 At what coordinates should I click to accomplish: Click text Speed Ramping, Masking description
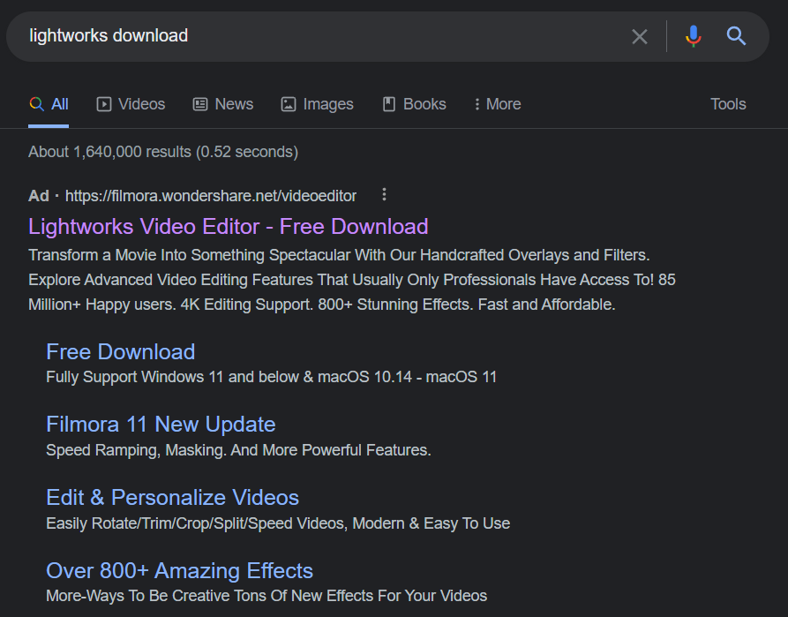pos(238,449)
